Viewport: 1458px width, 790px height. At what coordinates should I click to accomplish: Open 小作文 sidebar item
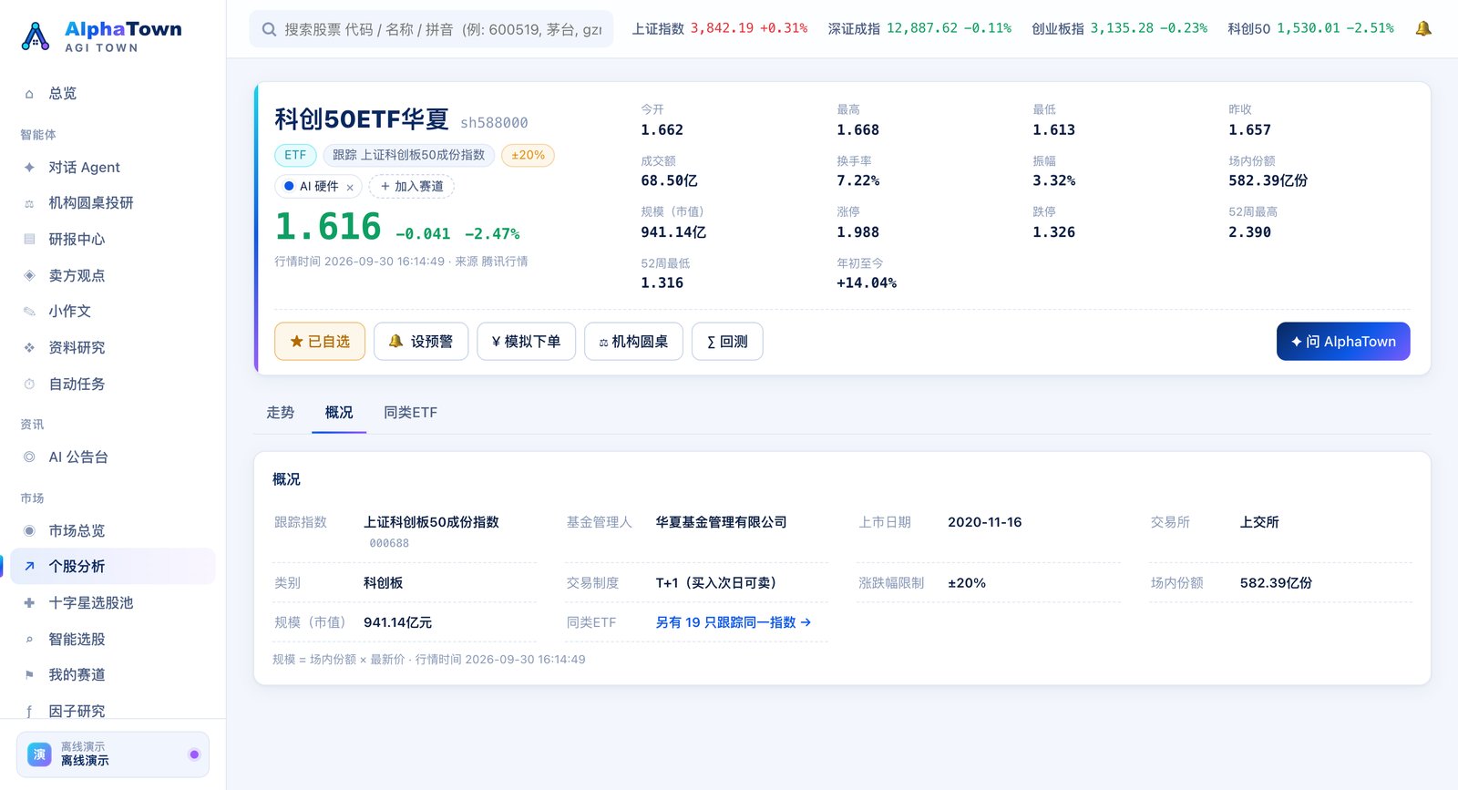click(113, 312)
